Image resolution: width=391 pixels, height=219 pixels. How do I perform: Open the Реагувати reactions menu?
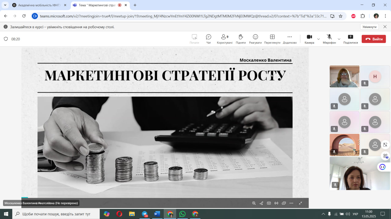coord(255,39)
